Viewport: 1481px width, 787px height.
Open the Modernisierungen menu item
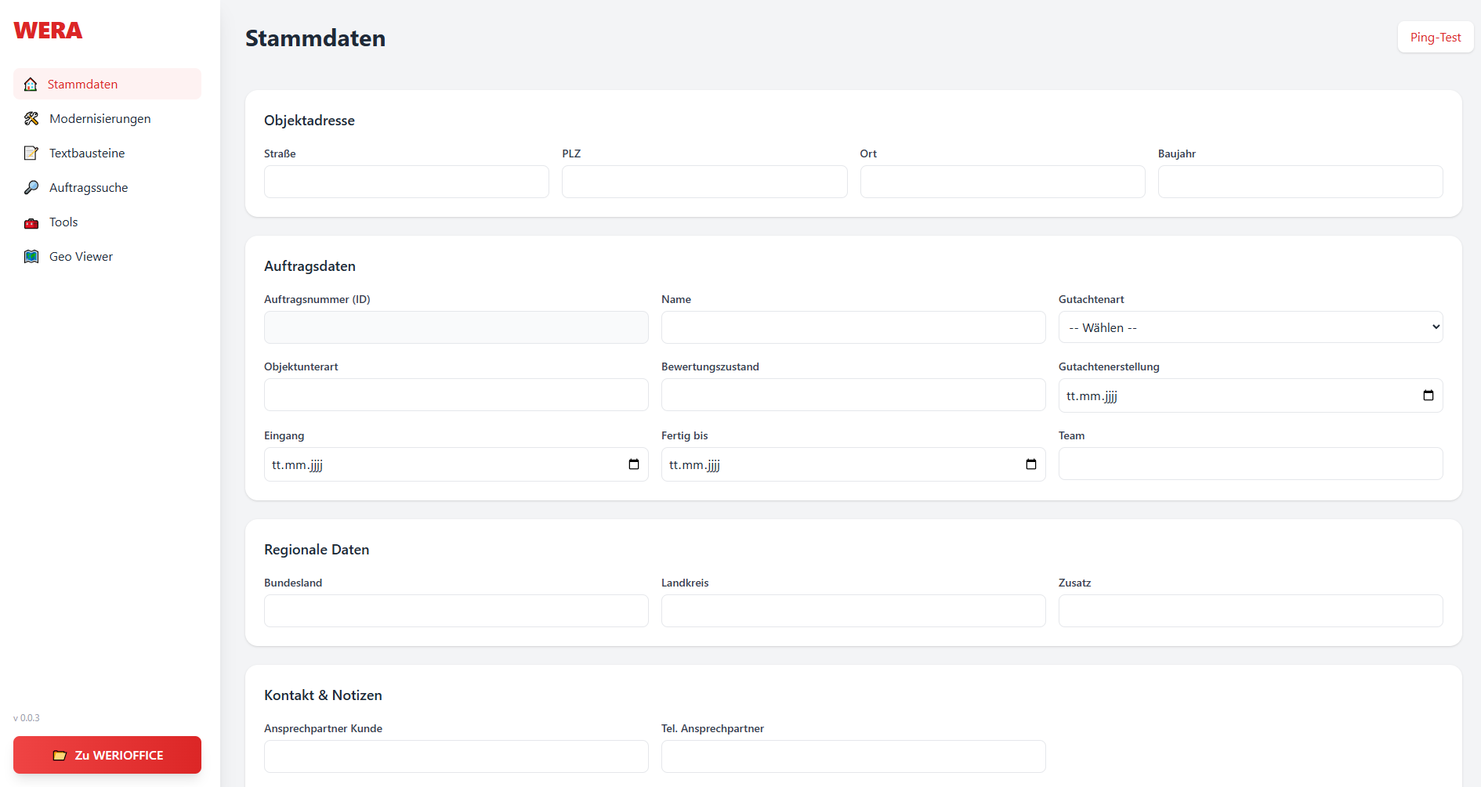pyautogui.click(x=100, y=119)
